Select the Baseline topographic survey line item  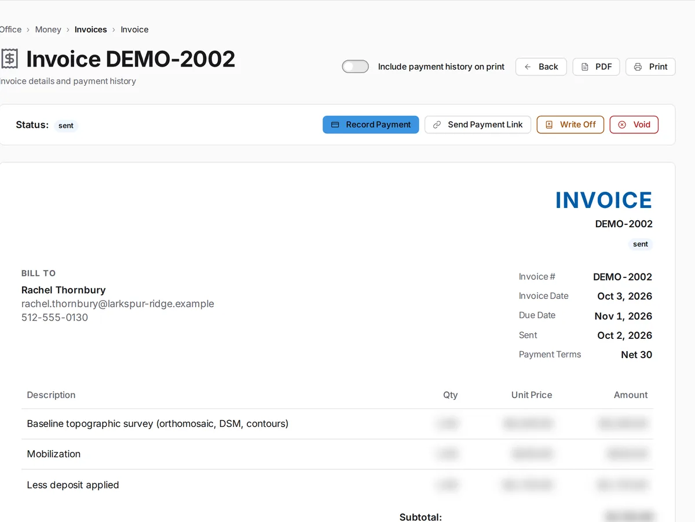point(337,424)
